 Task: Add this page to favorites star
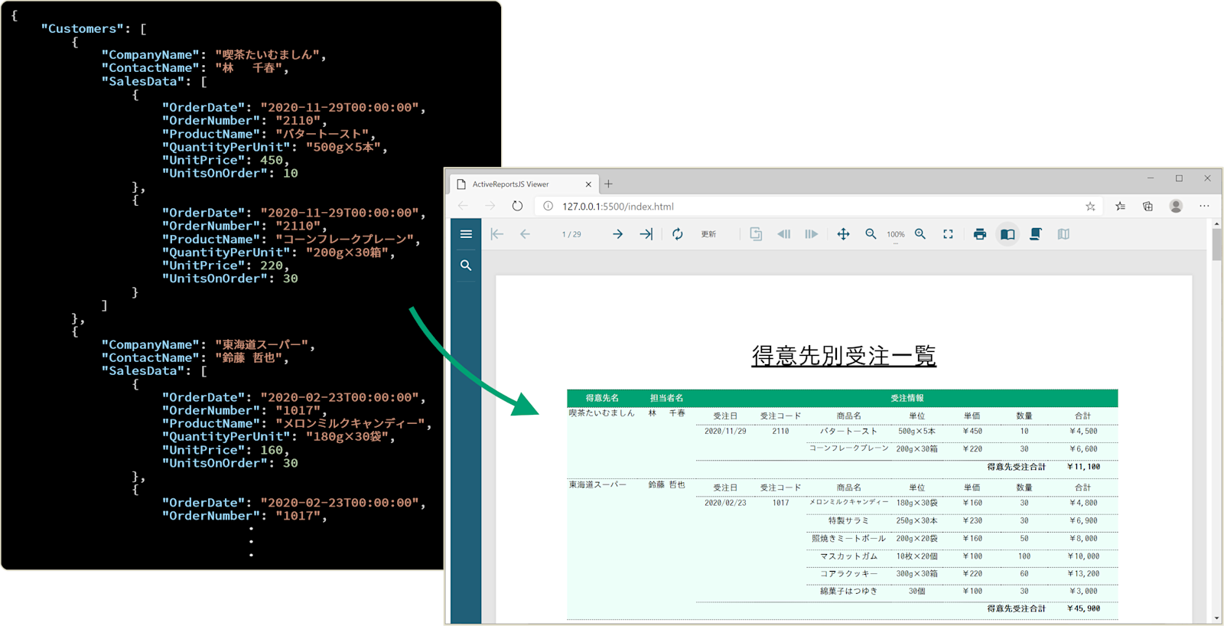tap(1090, 207)
